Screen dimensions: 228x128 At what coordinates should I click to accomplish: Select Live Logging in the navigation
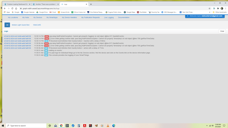point(109,17)
